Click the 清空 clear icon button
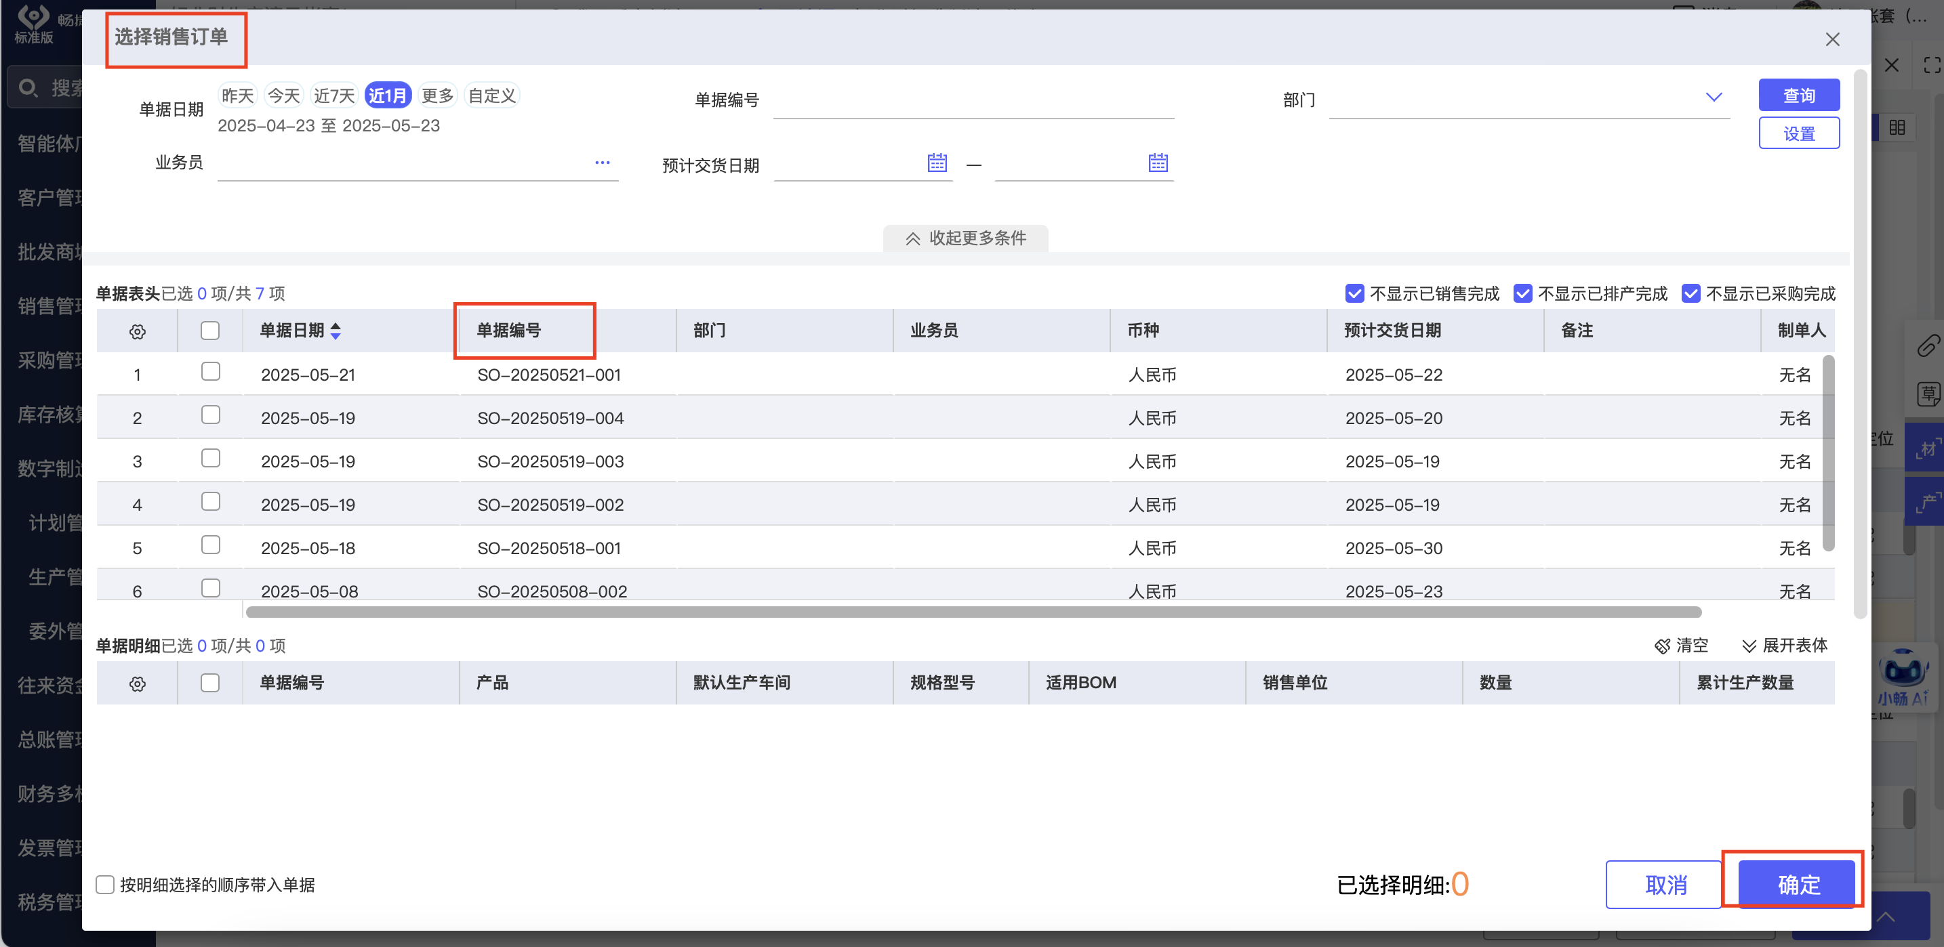Viewport: 1944px width, 947px height. point(1680,645)
